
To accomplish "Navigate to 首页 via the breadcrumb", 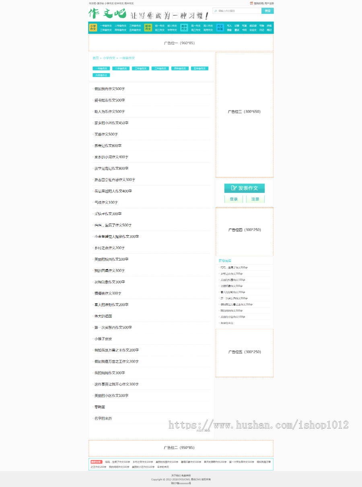I will (95, 58).
